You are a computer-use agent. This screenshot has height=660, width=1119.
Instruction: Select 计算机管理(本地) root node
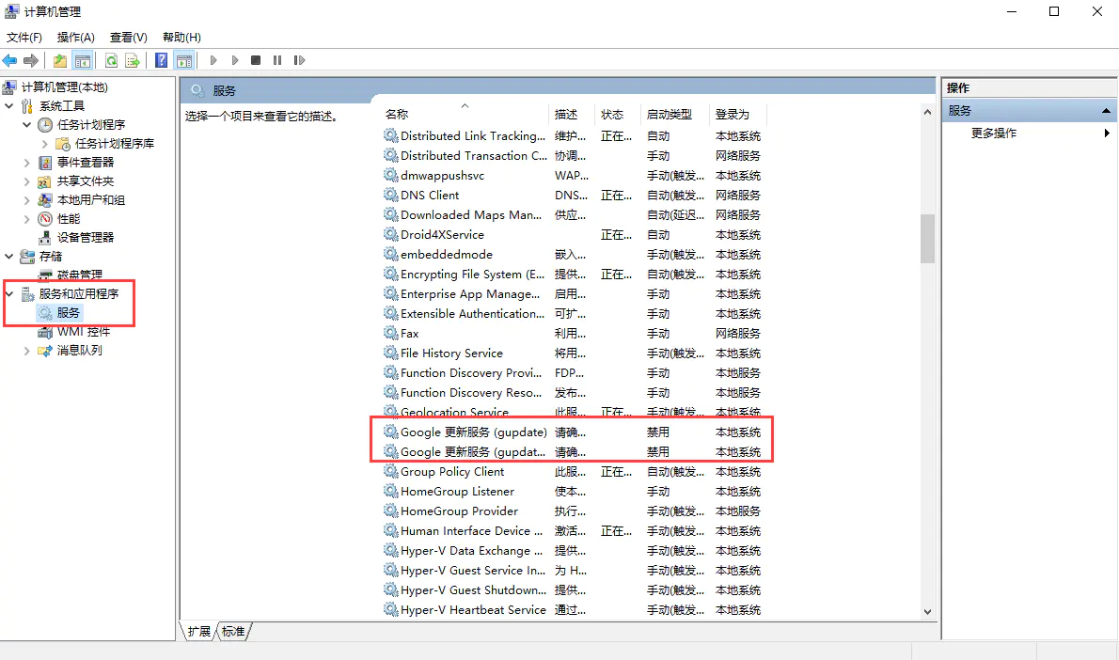click(x=64, y=87)
